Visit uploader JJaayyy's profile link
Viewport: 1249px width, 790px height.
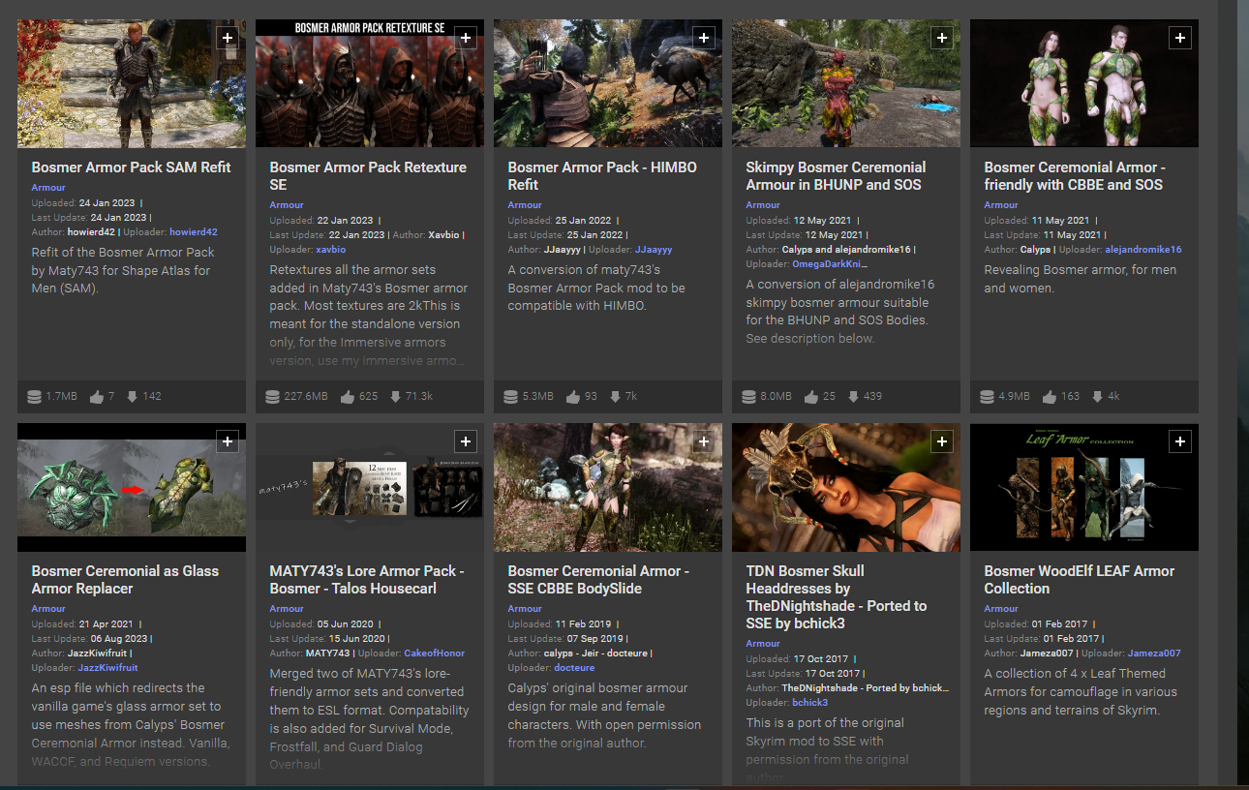tap(654, 250)
